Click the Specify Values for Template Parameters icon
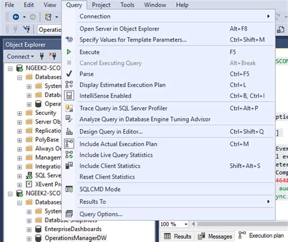The height and width of the screenshot is (242, 288). (69, 39)
